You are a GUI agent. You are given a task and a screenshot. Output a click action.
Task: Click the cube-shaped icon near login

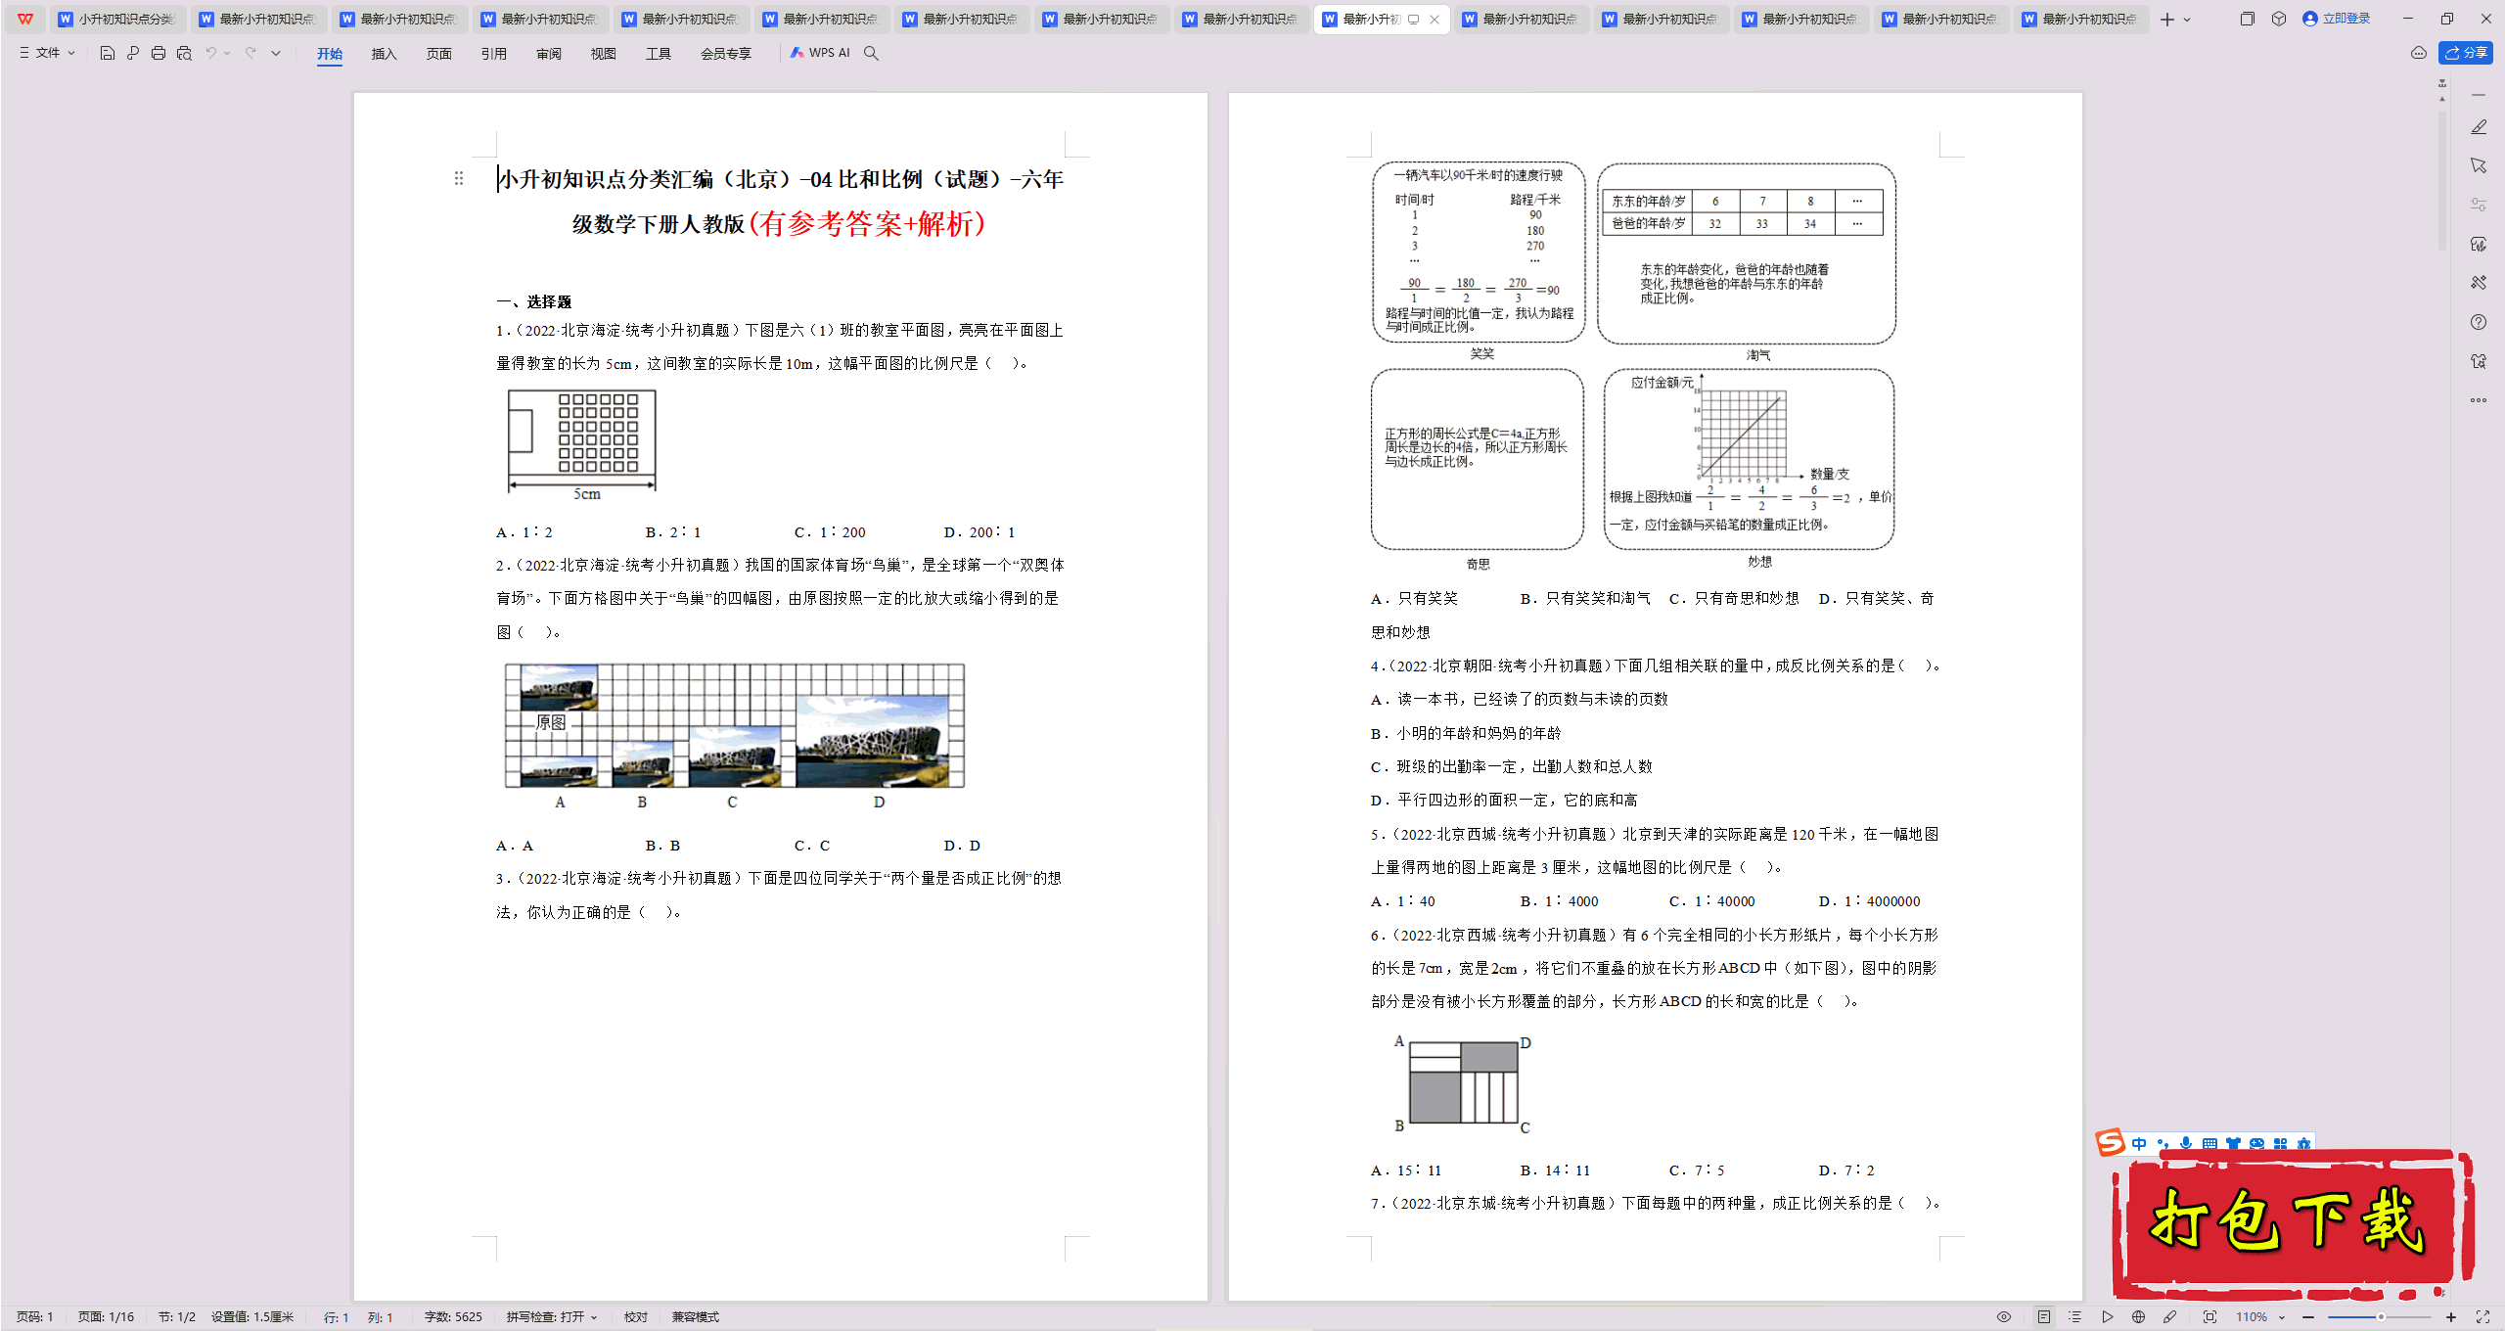pos(2279,19)
